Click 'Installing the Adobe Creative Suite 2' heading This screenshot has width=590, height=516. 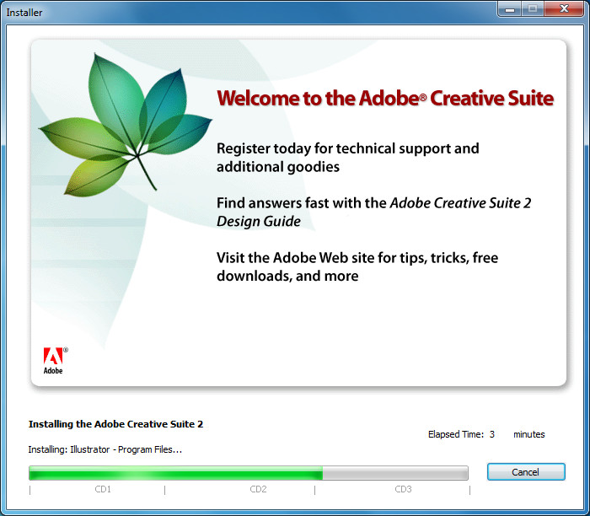(x=116, y=424)
